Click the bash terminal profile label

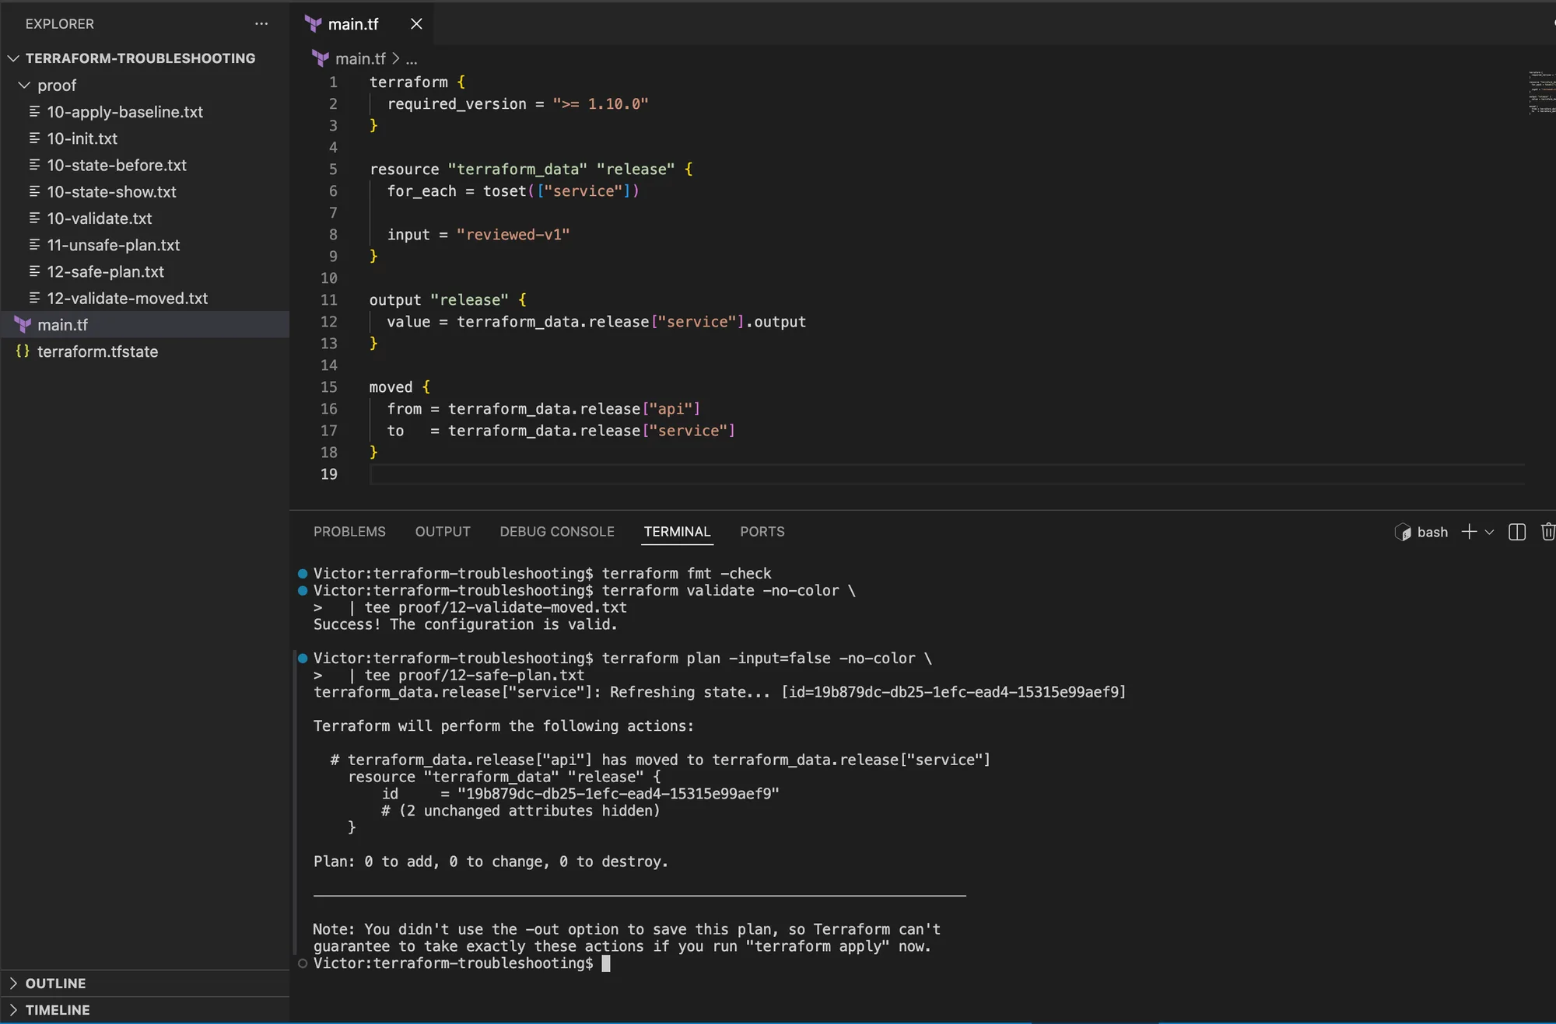1432,532
